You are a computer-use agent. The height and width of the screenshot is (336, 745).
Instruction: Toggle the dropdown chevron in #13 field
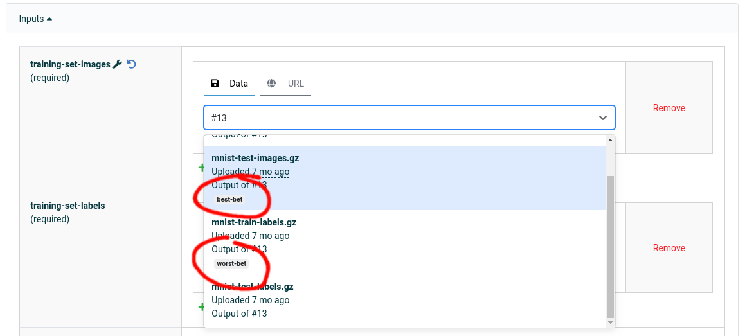point(603,118)
